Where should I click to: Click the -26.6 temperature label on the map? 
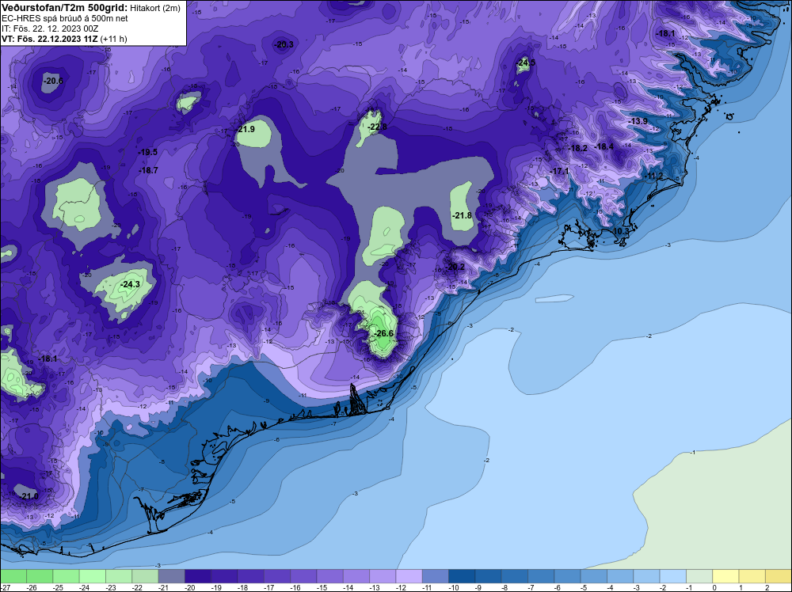pos(384,334)
